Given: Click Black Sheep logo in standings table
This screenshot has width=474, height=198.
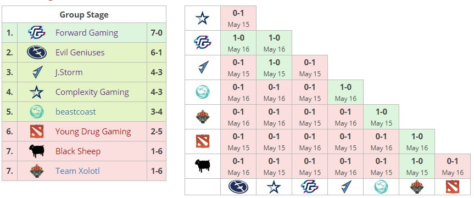Looking at the screenshot, I should [x=37, y=151].
